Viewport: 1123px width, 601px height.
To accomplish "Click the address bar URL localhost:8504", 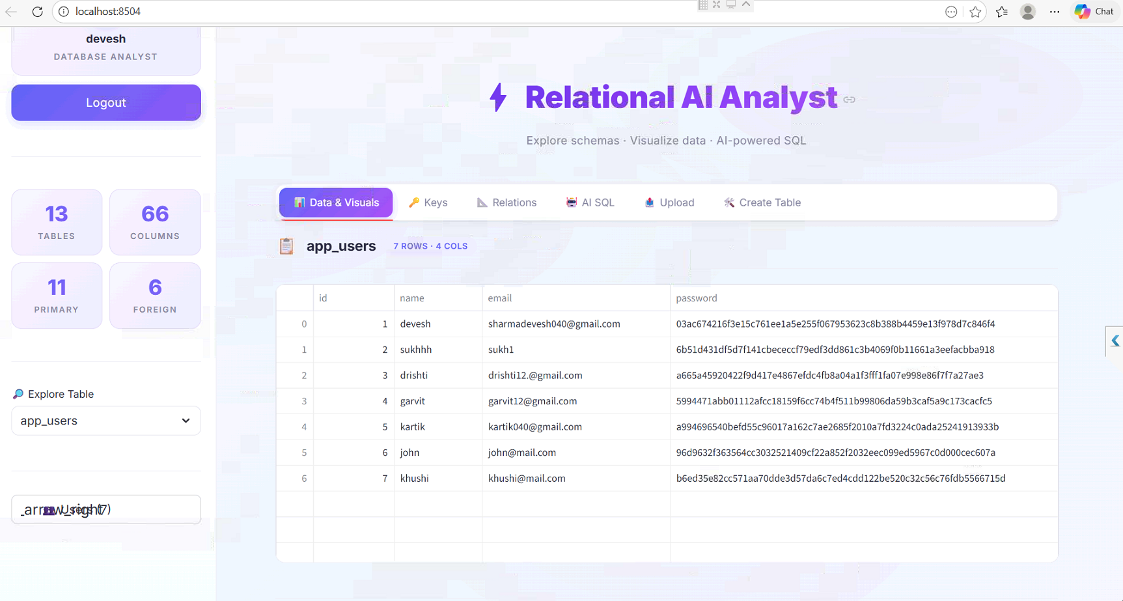I will [108, 12].
